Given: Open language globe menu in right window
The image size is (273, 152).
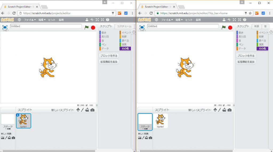Looking at the screenshot, I should pyautogui.click(x=156, y=20).
